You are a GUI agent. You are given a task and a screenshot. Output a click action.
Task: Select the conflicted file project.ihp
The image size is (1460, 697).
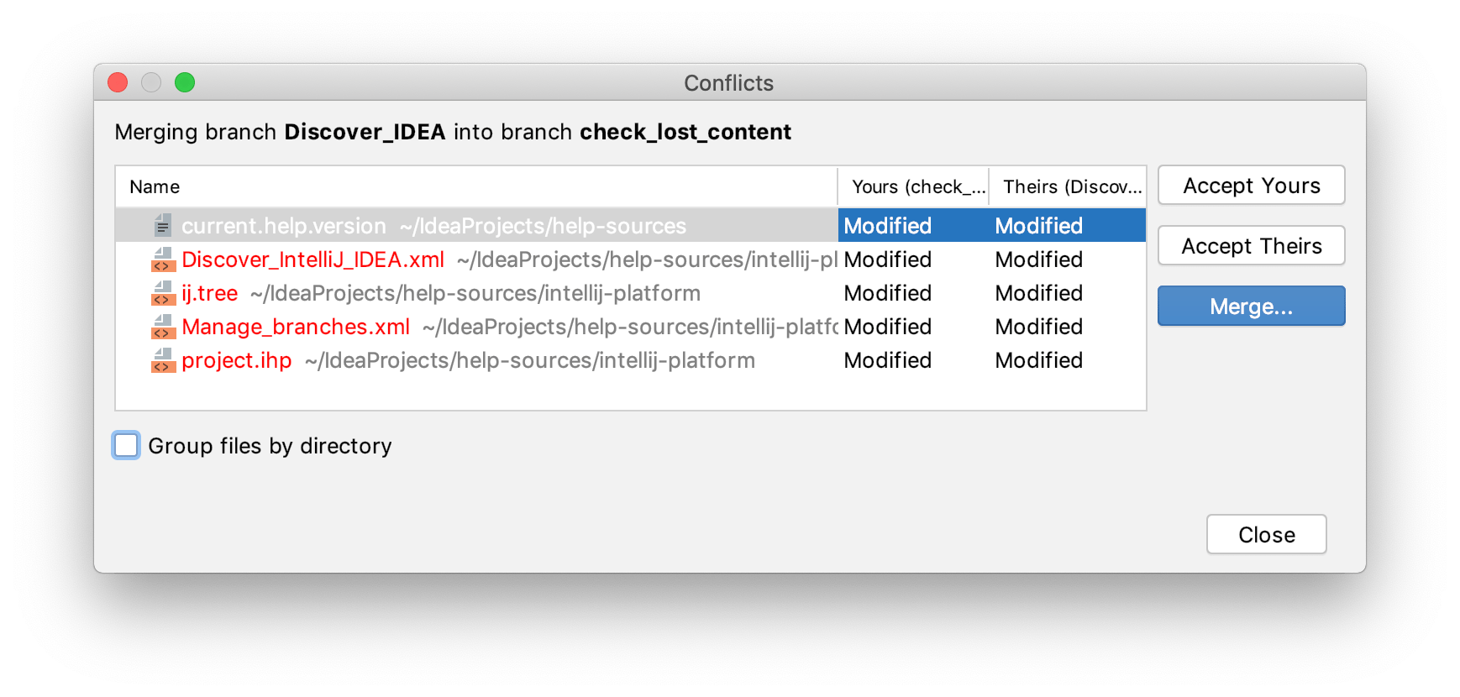click(237, 360)
